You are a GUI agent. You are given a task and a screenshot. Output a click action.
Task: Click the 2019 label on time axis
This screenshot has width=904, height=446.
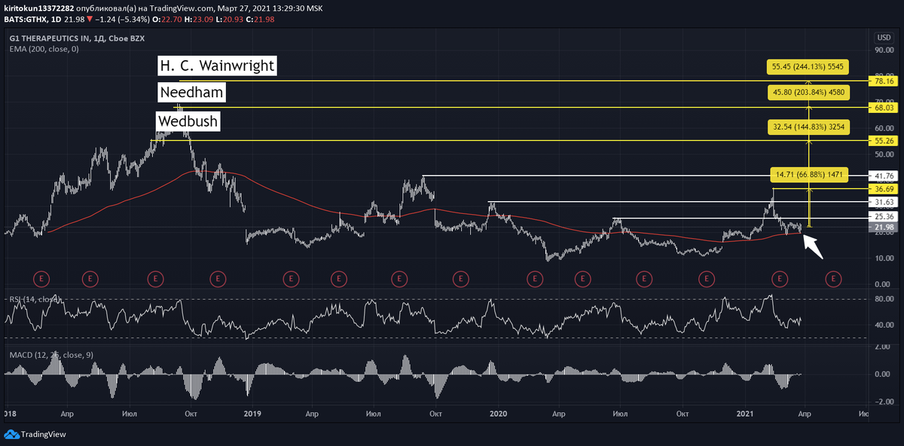pos(252,414)
